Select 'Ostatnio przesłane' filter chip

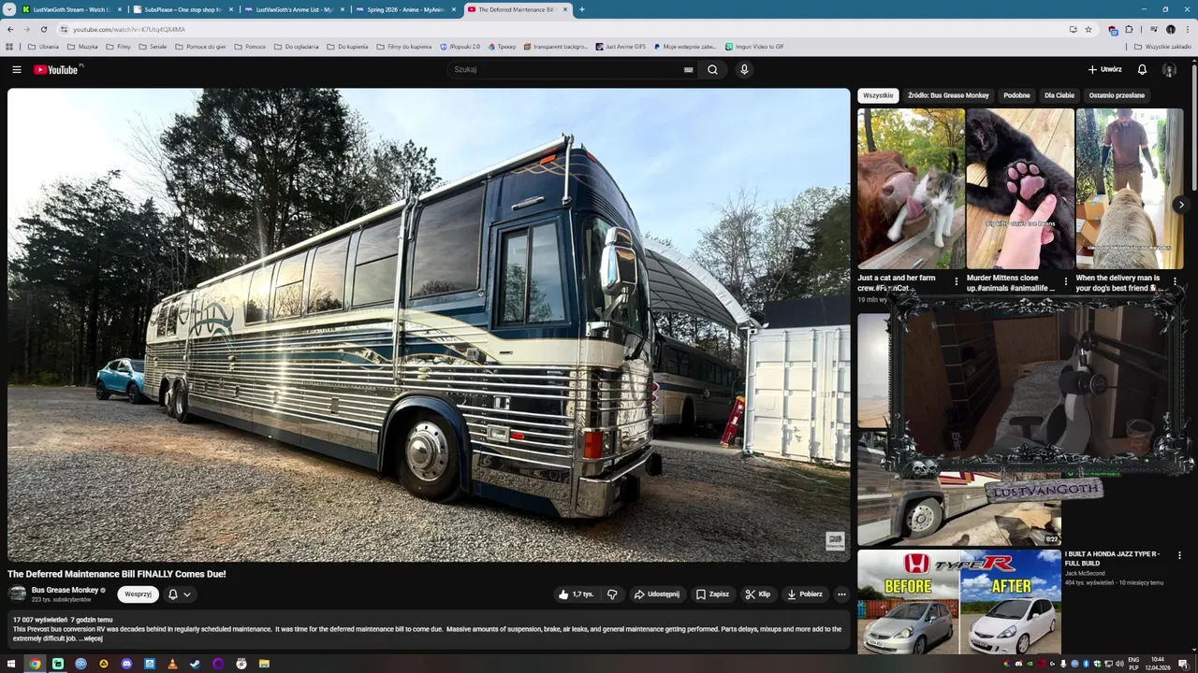coord(1117,95)
